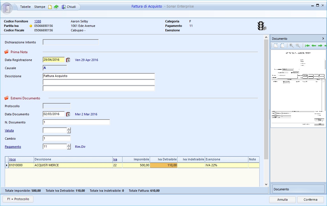The width and height of the screenshot is (327, 206).
Task: Zoom in on the document preview
Action: (x=291, y=46)
